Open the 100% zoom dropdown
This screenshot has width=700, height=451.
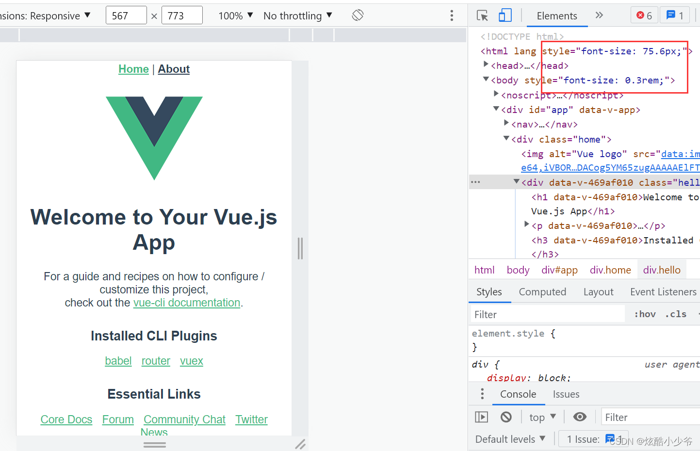coord(236,16)
